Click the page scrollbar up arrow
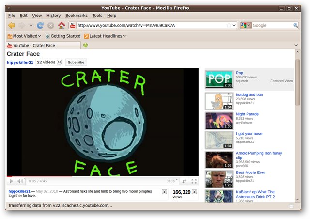The width and height of the screenshot is (310, 219). [297, 52]
